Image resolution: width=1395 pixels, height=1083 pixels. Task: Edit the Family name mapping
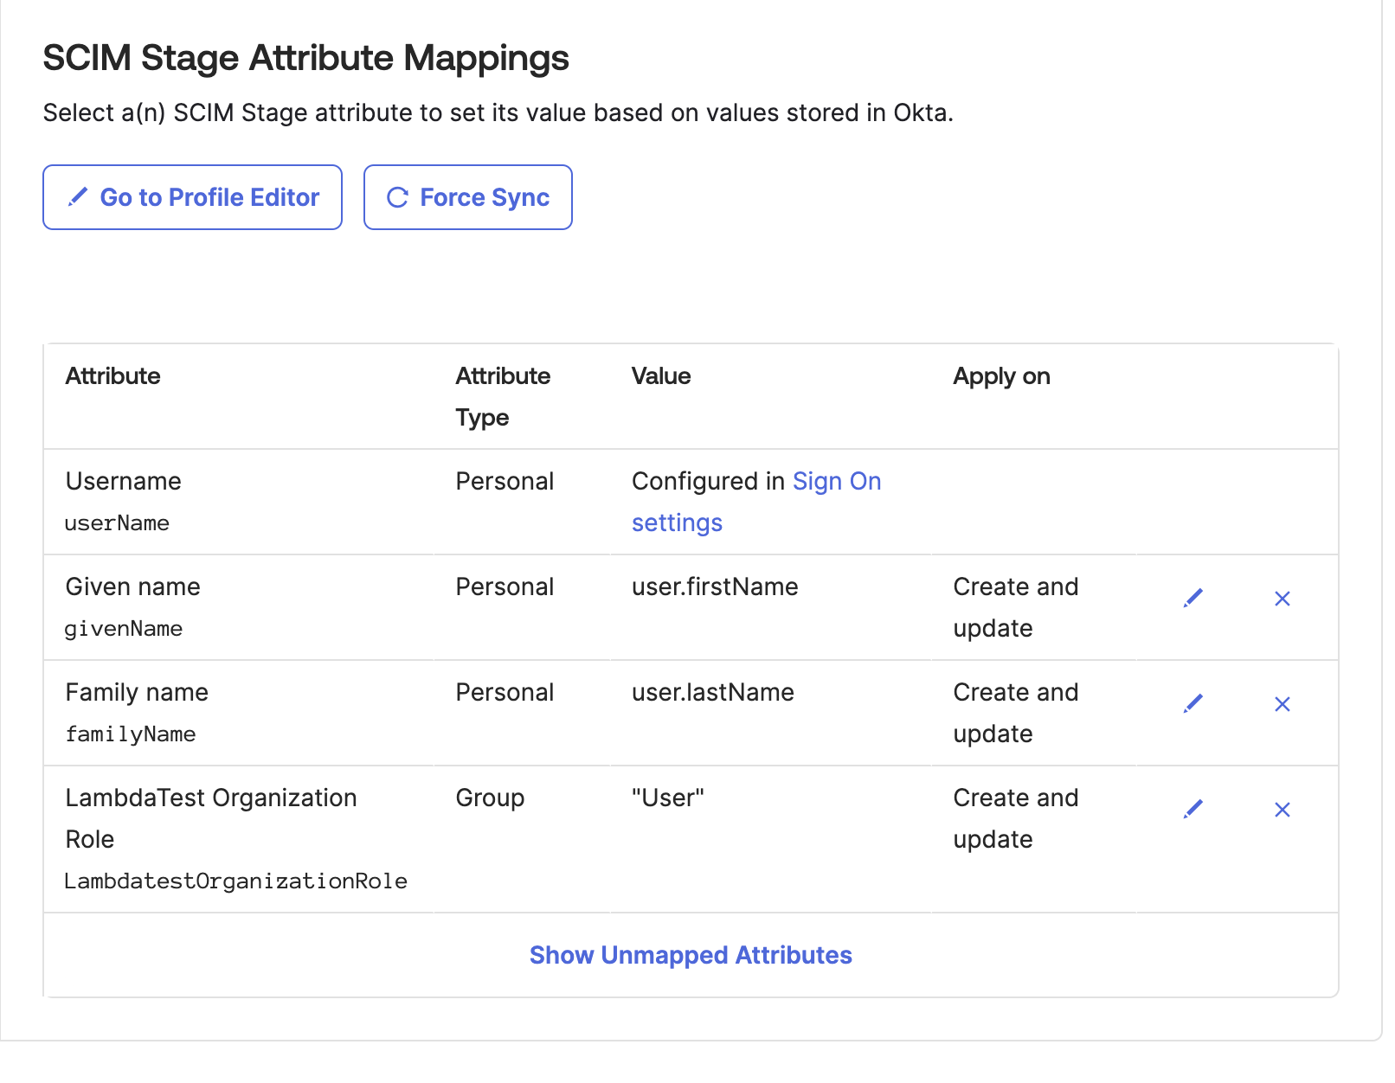(x=1192, y=703)
